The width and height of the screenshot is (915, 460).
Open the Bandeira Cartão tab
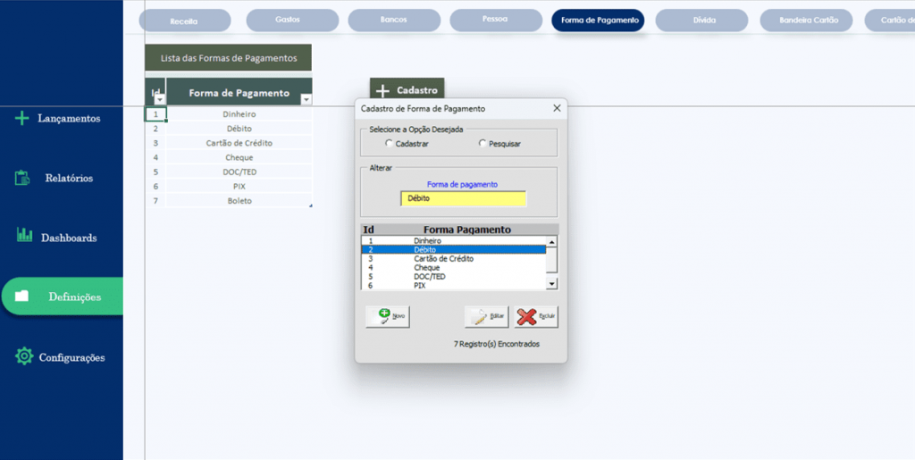807,20
